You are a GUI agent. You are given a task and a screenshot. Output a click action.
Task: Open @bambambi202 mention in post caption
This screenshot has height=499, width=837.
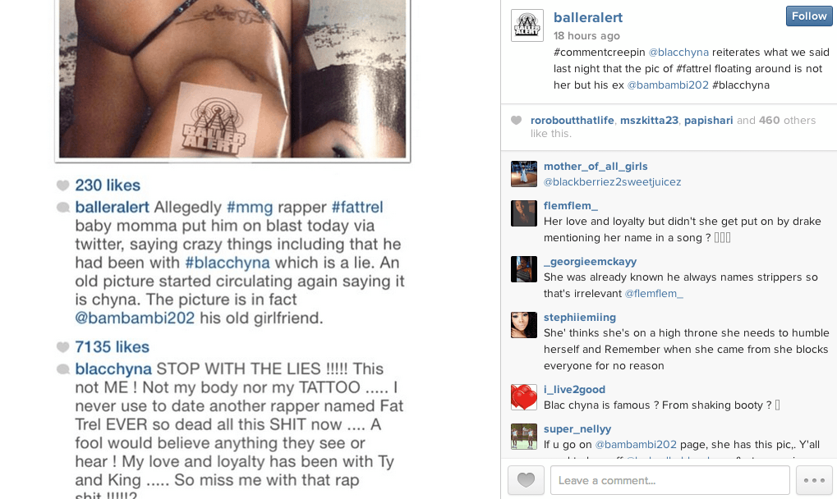click(668, 85)
